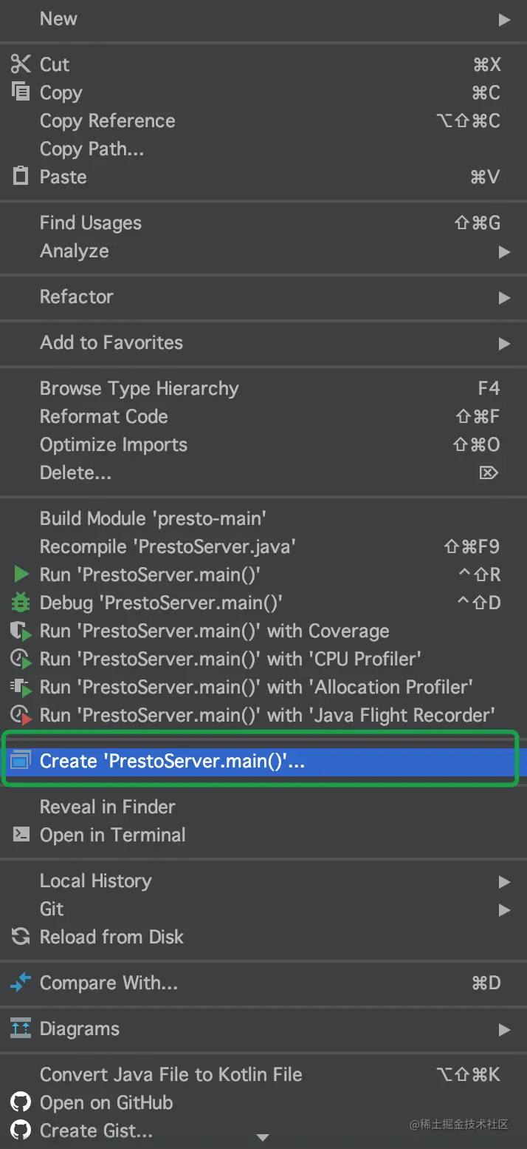The height and width of the screenshot is (1149, 527).
Task: Click the Diagrams icon
Action: point(21,1028)
